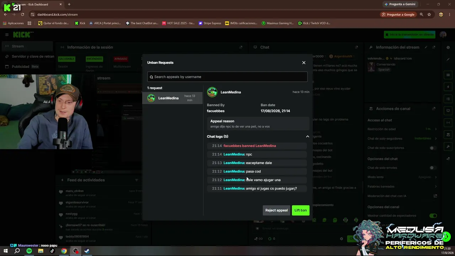Bookmark this page with the star icon
Image resolution: width=455 pixels, height=256 pixels.
tap(429, 15)
